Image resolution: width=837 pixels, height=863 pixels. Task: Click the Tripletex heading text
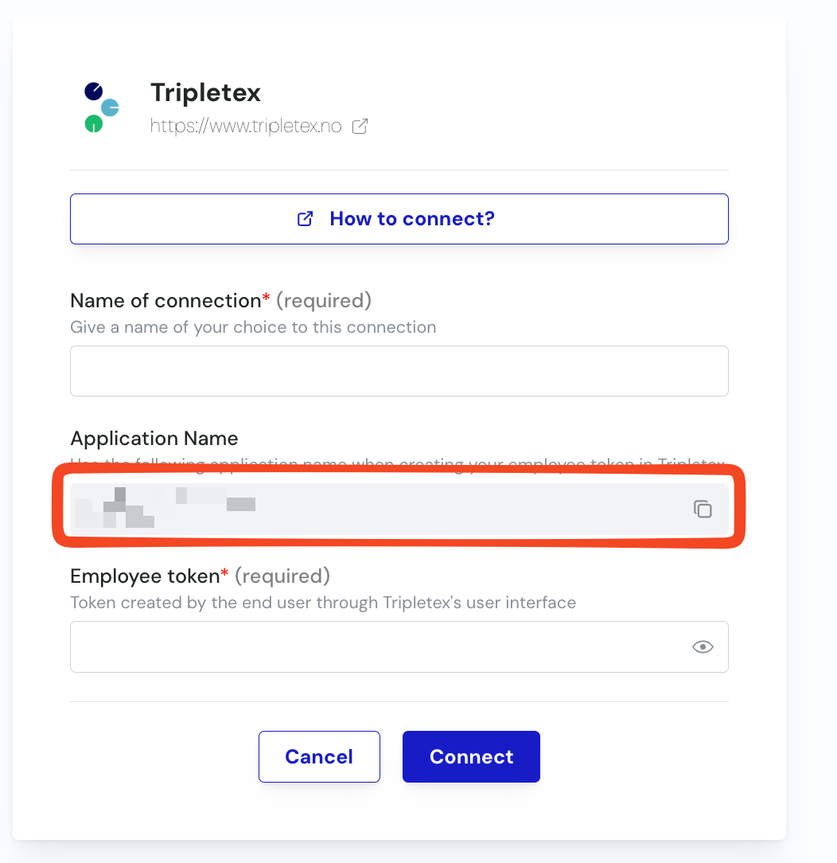(x=205, y=93)
